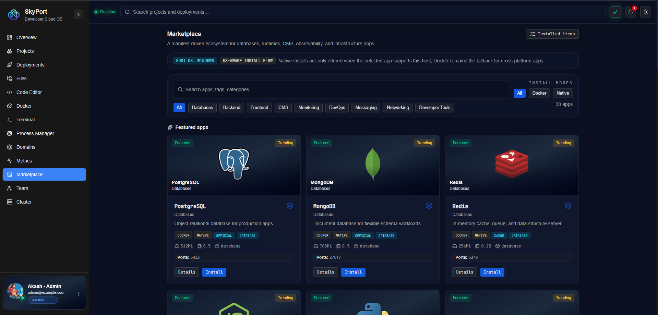Open Docker section in sidebar
Screen dimensions: 658x315
pos(44,106)
